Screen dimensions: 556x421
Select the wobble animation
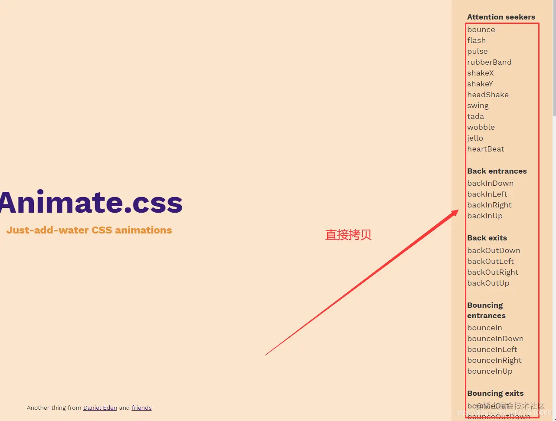pos(481,127)
